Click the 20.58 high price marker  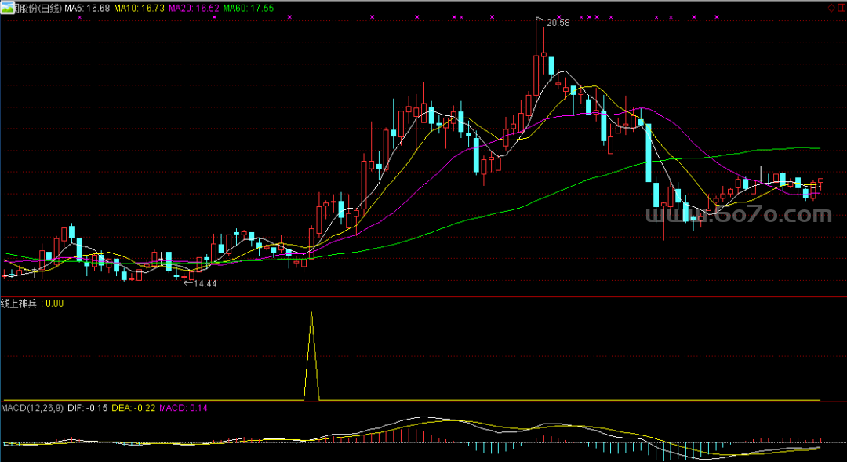coord(558,24)
